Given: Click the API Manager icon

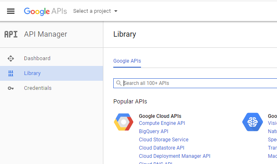Looking at the screenshot, I should click(11, 34).
